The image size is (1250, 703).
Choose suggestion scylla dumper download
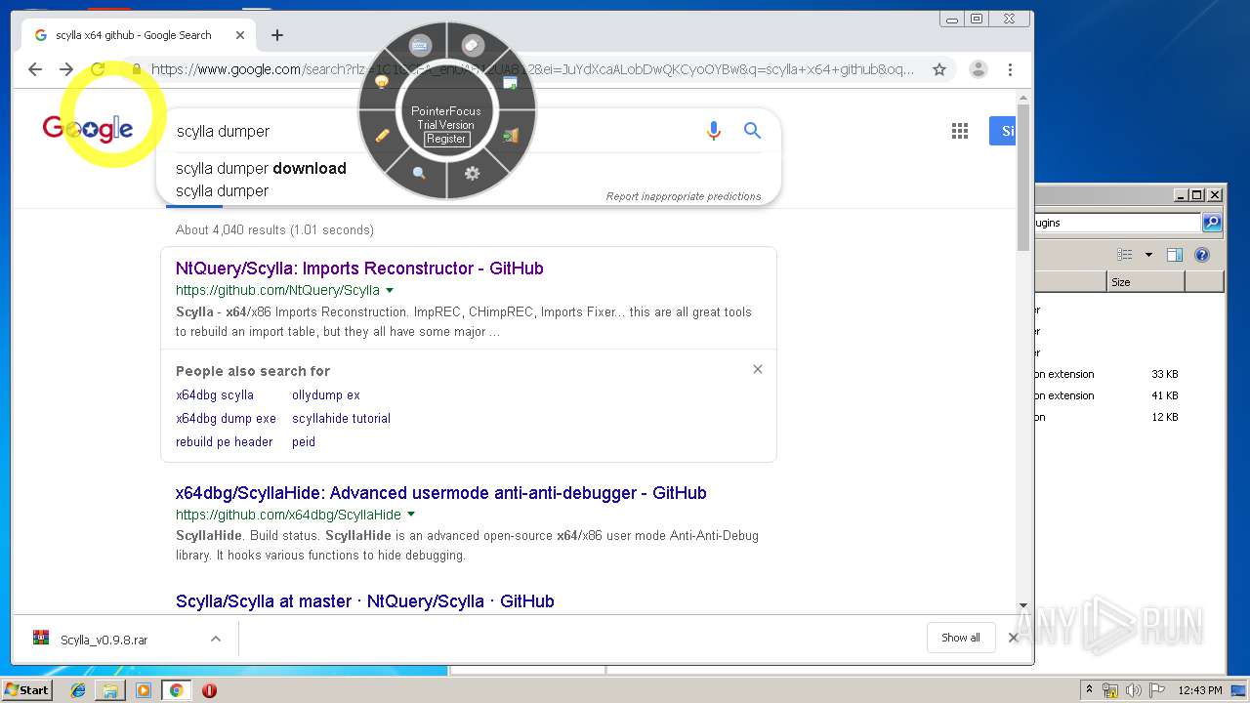[261, 168]
